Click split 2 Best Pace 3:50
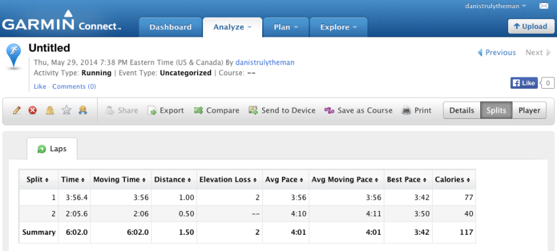This screenshot has height=251, width=557. click(422, 214)
